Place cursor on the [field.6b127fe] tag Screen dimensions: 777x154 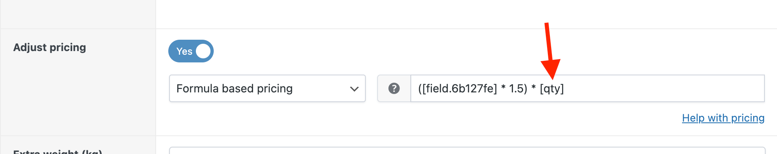coord(459,88)
